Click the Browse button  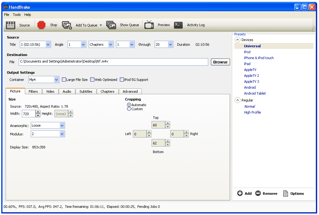[220, 62]
